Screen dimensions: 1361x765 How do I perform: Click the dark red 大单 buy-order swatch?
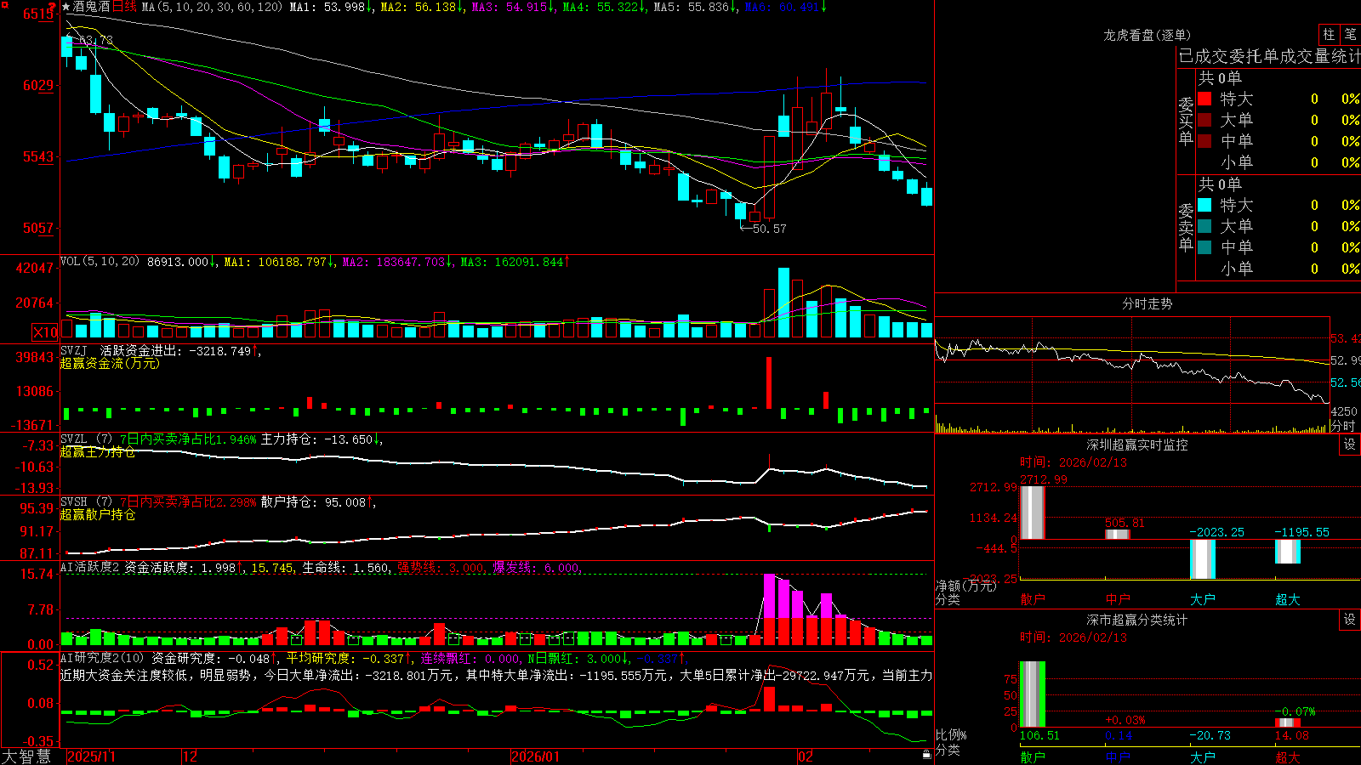tap(1204, 120)
